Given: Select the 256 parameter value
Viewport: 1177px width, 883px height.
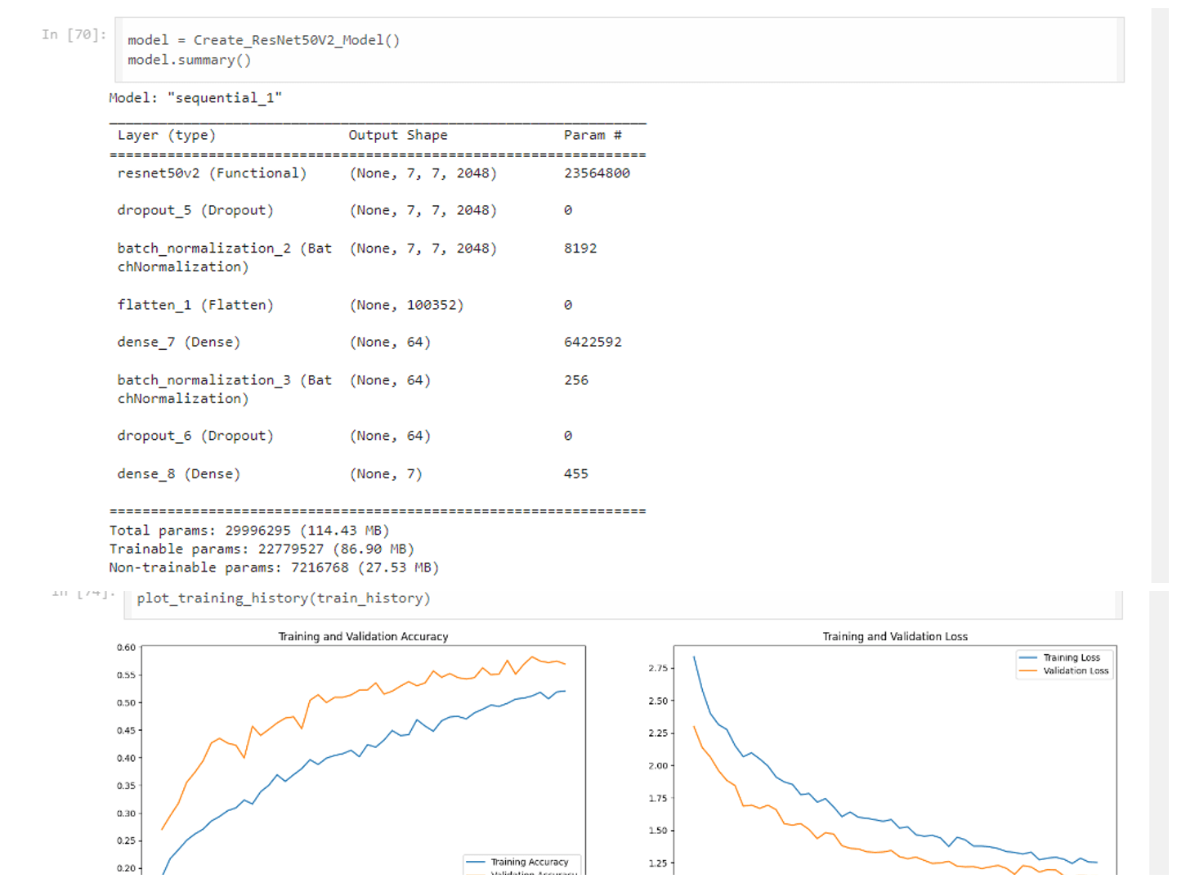Looking at the screenshot, I should coord(576,379).
